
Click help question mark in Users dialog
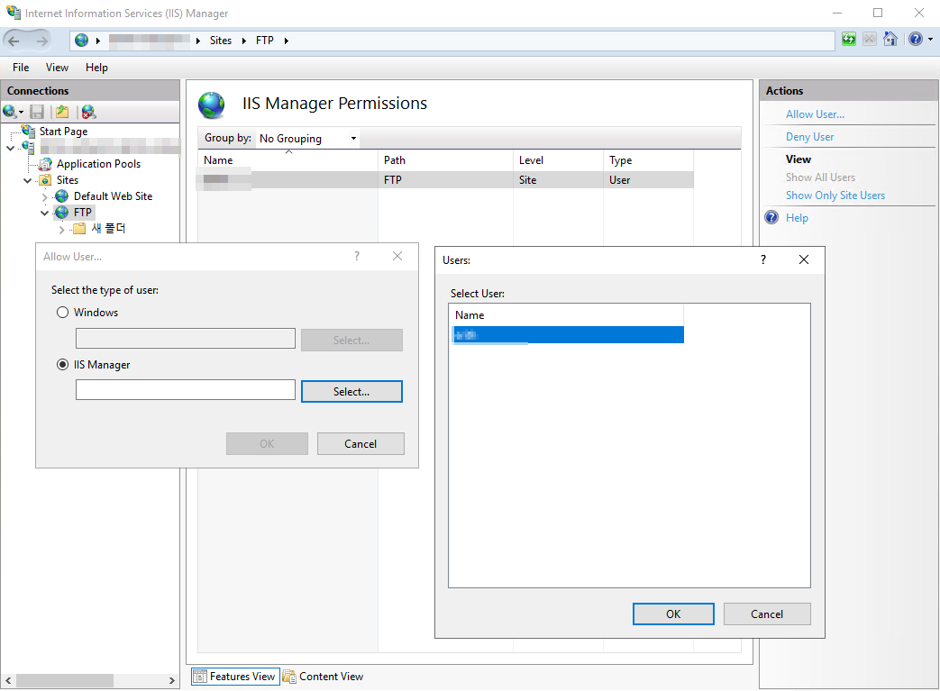(x=763, y=259)
